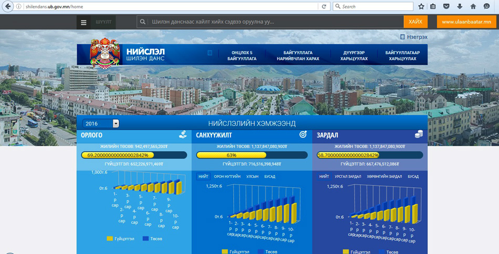
Task: Open ДҮҮРГЭЭР ХАРЬЦУУЛАХ menu item
Action: coord(354,56)
